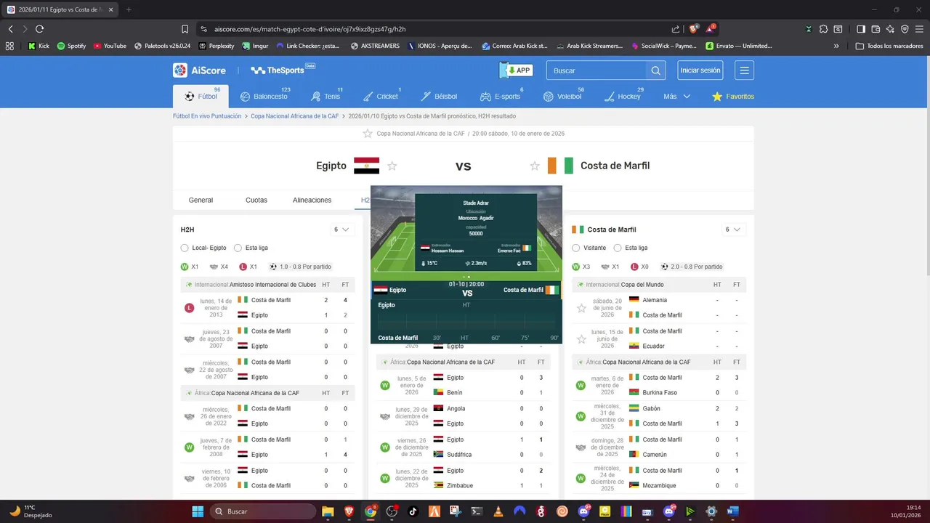
Task: Click the Egypt flag in header
Action: 367,166
